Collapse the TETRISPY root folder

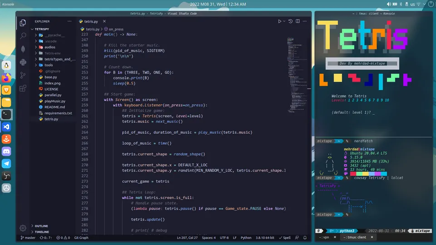click(42, 29)
